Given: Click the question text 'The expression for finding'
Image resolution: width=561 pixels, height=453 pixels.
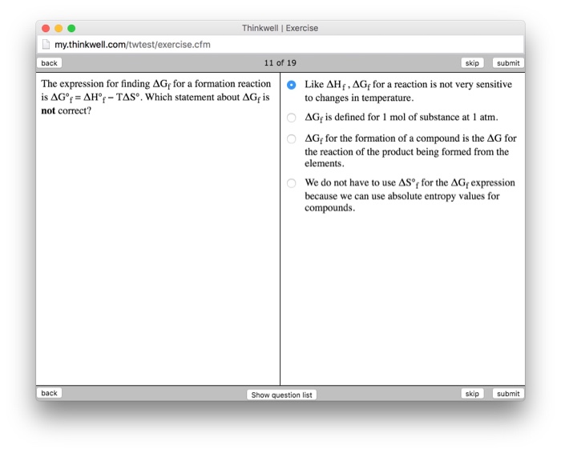Looking at the screenshot, I should click(x=95, y=83).
